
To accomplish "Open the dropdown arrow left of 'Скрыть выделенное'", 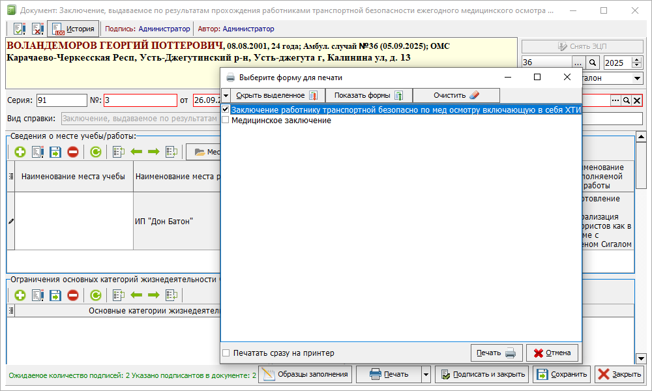I will [x=226, y=95].
